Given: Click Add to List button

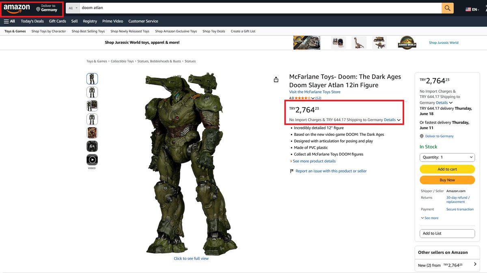Looking at the screenshot, I should [x=447, y=233].
